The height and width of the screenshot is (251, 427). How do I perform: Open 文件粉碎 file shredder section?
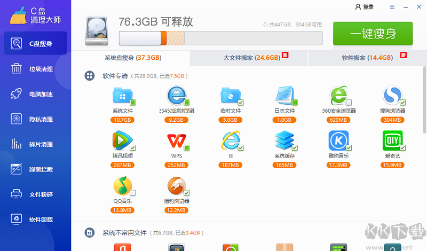[x=35, y=194]
